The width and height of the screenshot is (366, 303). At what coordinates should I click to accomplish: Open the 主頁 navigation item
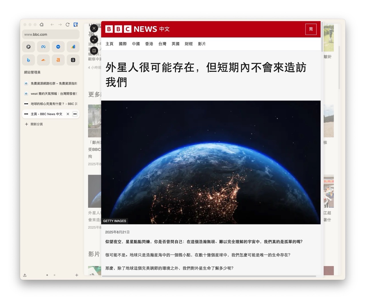[110, 44]
